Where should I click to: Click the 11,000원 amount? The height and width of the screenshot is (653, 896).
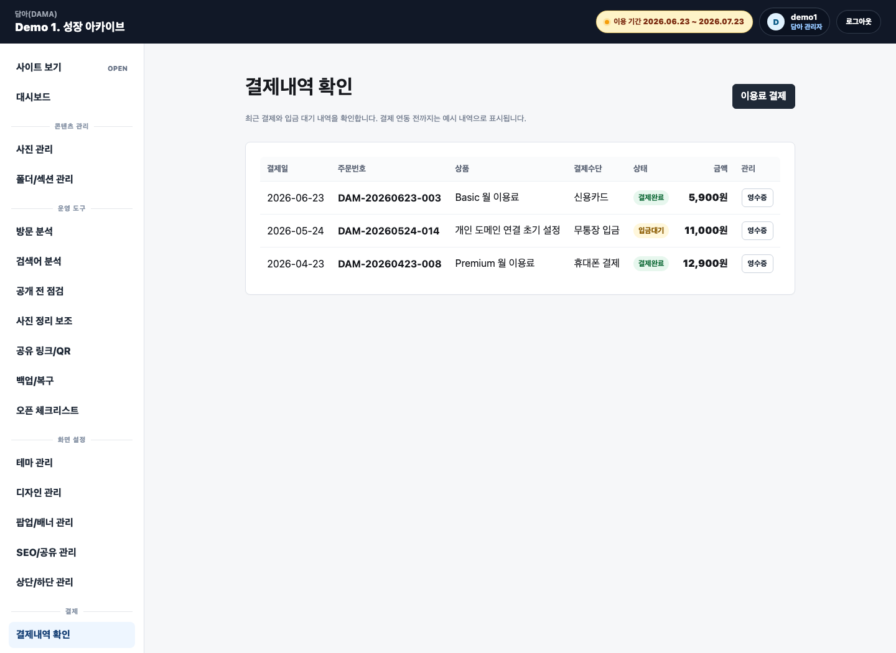click(x=706, y=231)
